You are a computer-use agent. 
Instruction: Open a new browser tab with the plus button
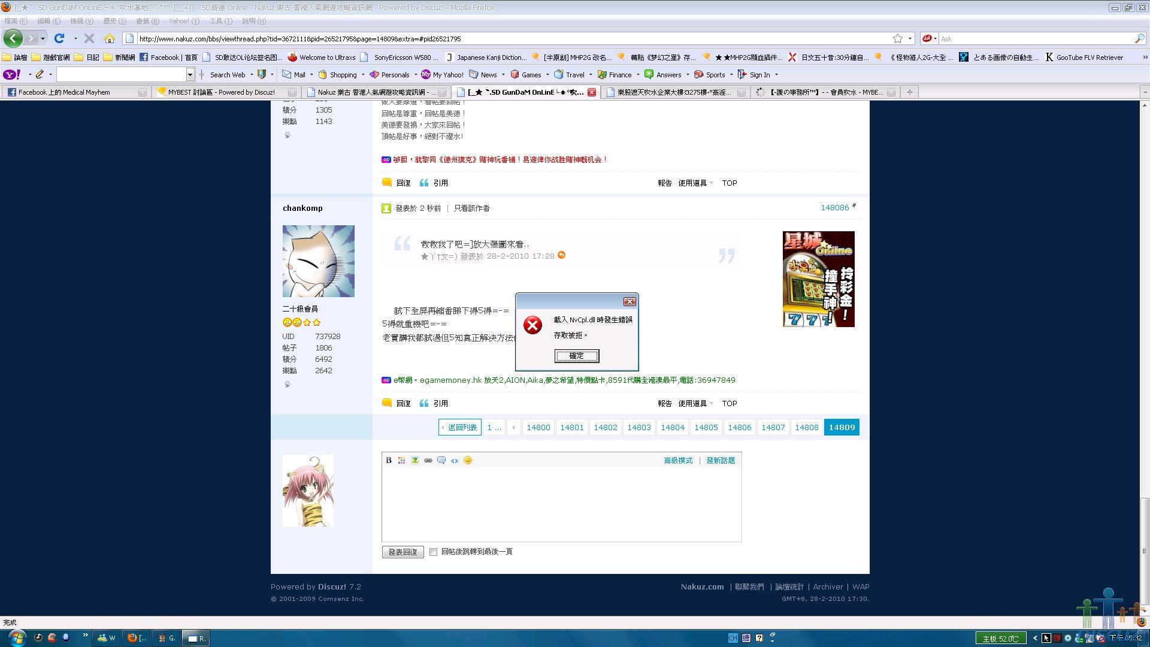[909, 92]
